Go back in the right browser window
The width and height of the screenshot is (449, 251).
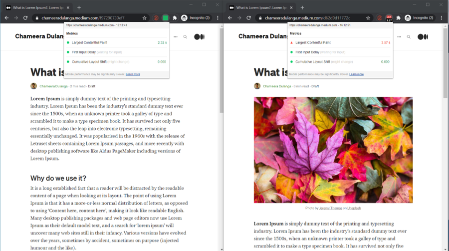click(230, 18)
